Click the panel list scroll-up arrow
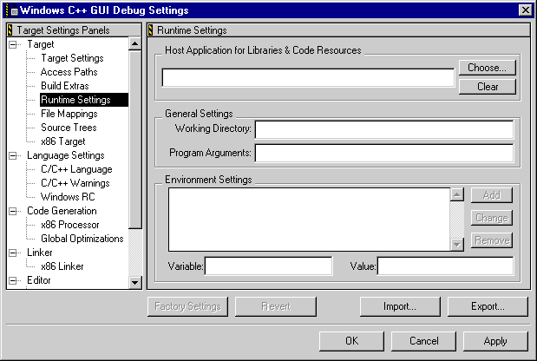The width and height of the screenshot is (537, 361). [135, 44]
